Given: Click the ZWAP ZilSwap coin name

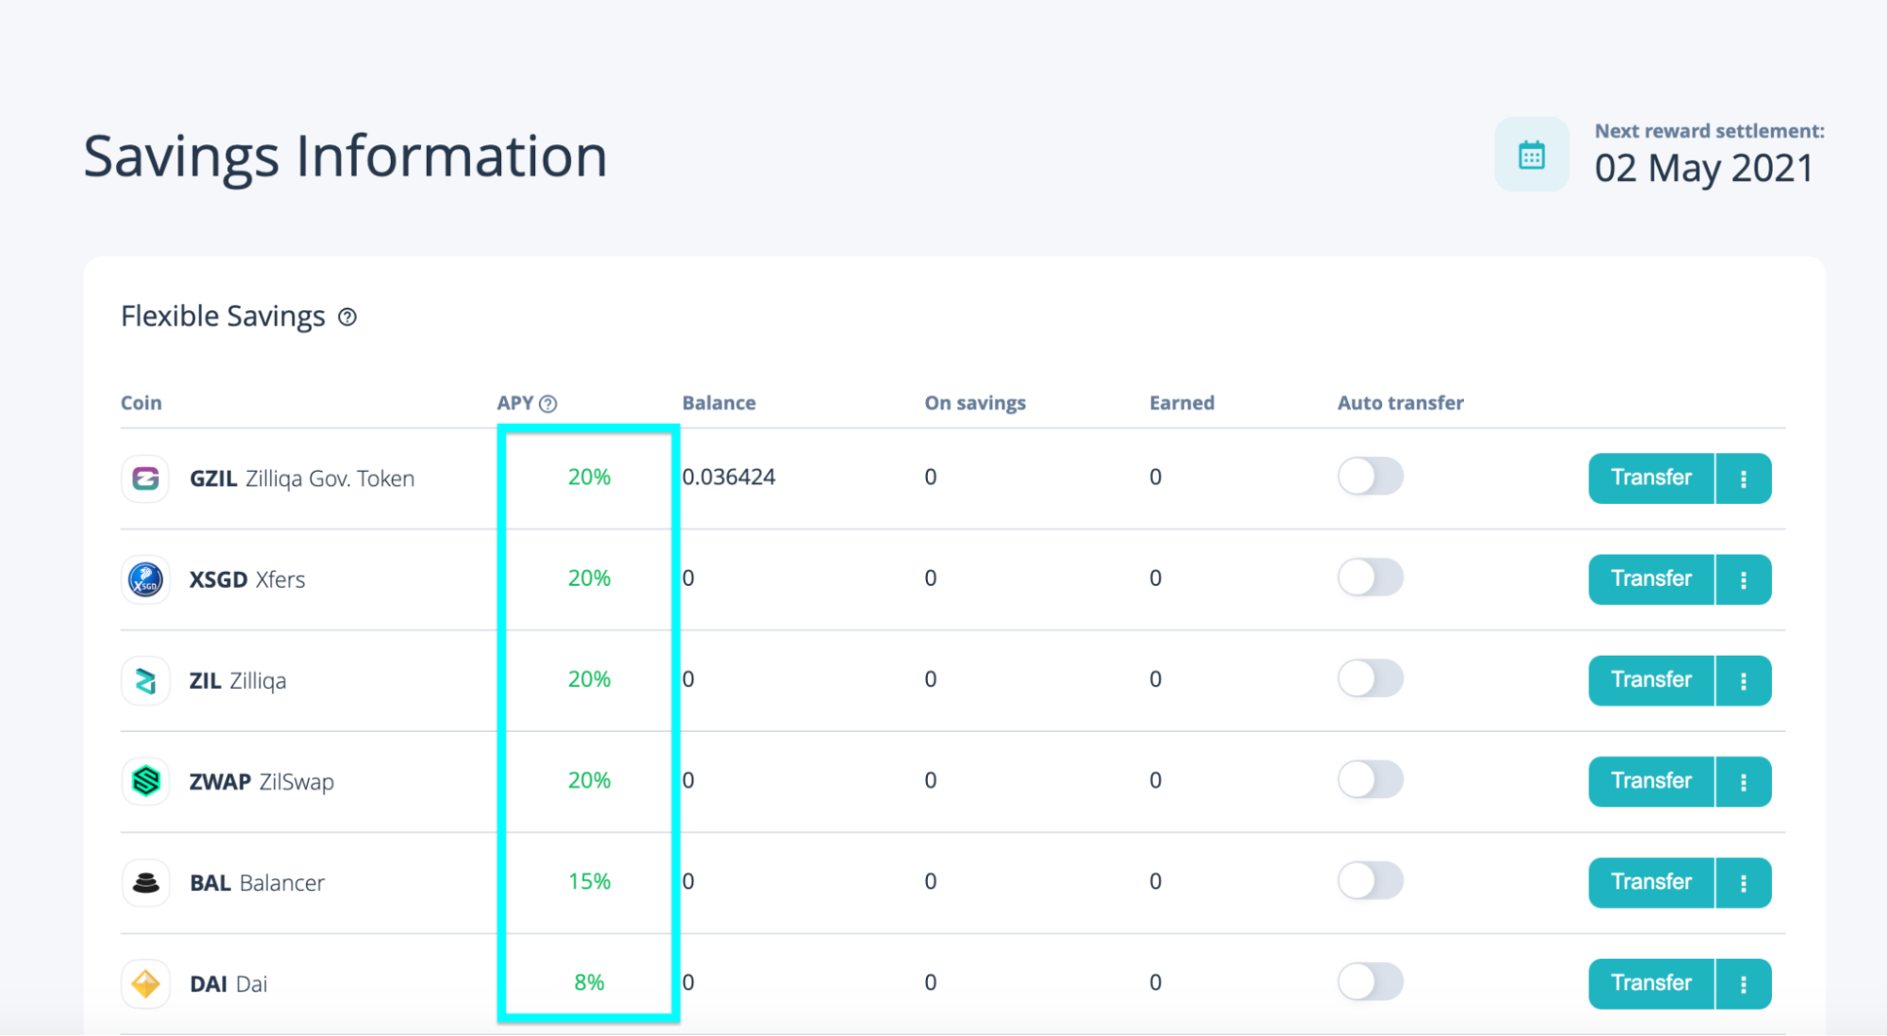Looking at the screenshot, I should tap(261, 782).
